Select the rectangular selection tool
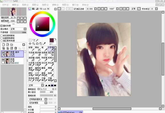165x113 pixels. click(30, 40)
